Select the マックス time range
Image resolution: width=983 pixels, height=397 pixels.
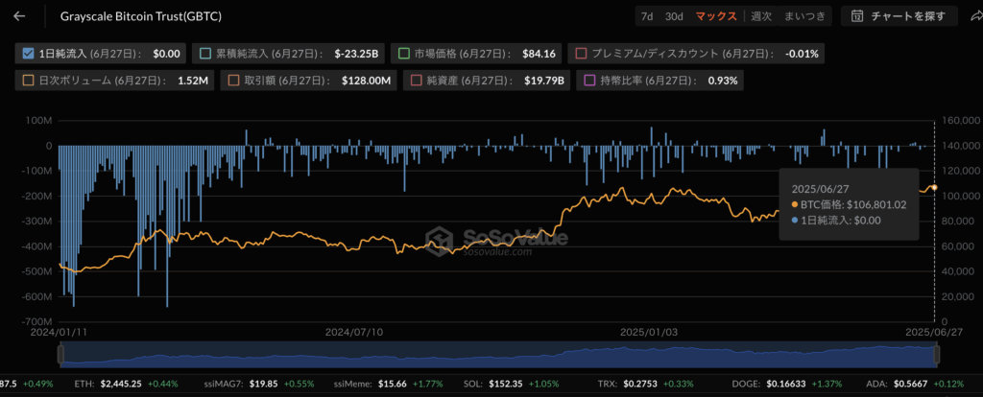pyautogui.click(x=716, y=16)
